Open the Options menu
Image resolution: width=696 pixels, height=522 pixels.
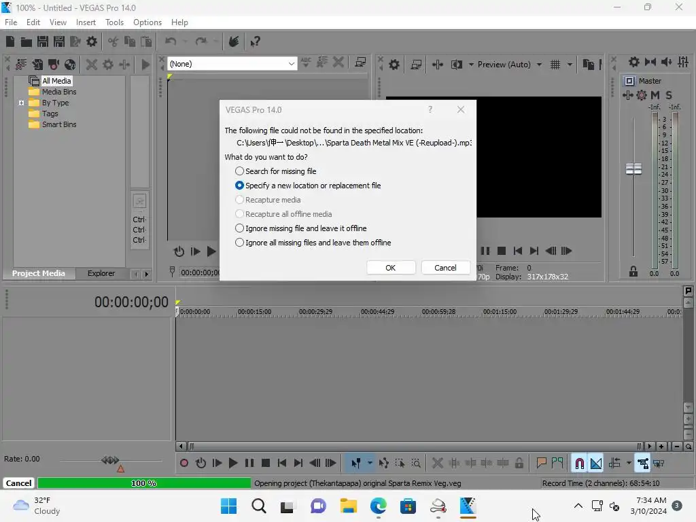147,22
